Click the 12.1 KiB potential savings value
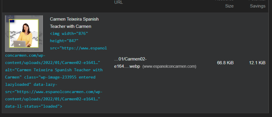Screen dimensions: 272x117 tap(257, 63)
